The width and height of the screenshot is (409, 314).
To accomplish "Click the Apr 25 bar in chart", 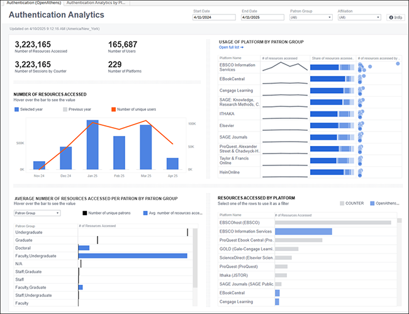I will coord(172,164).
